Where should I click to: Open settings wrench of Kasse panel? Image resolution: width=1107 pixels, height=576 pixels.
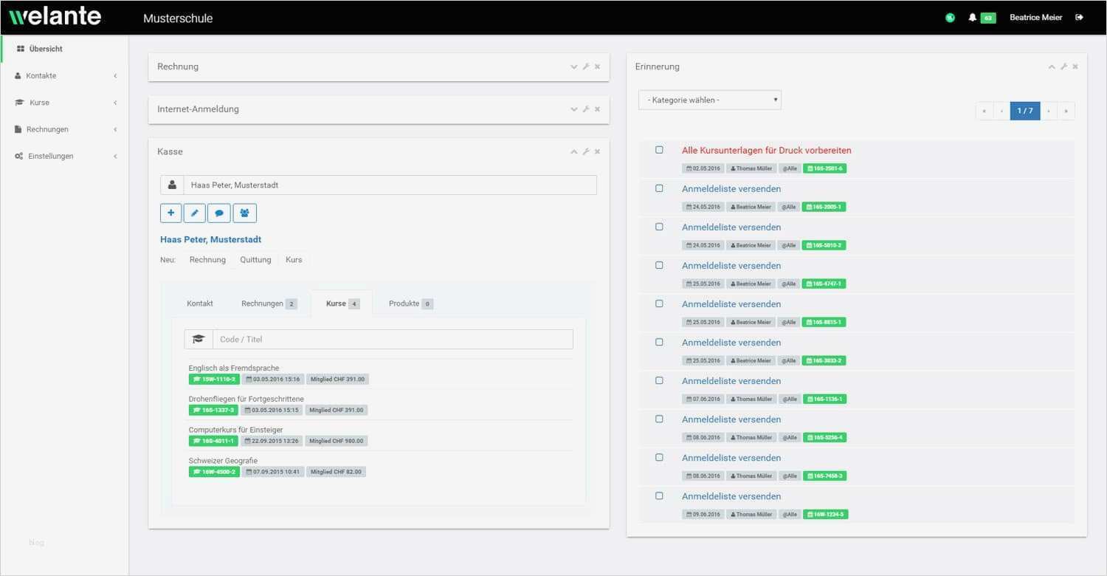click(586, 151)
